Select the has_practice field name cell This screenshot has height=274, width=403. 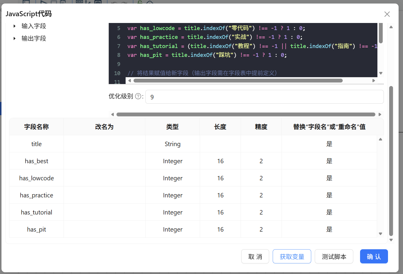pos(36,195)
